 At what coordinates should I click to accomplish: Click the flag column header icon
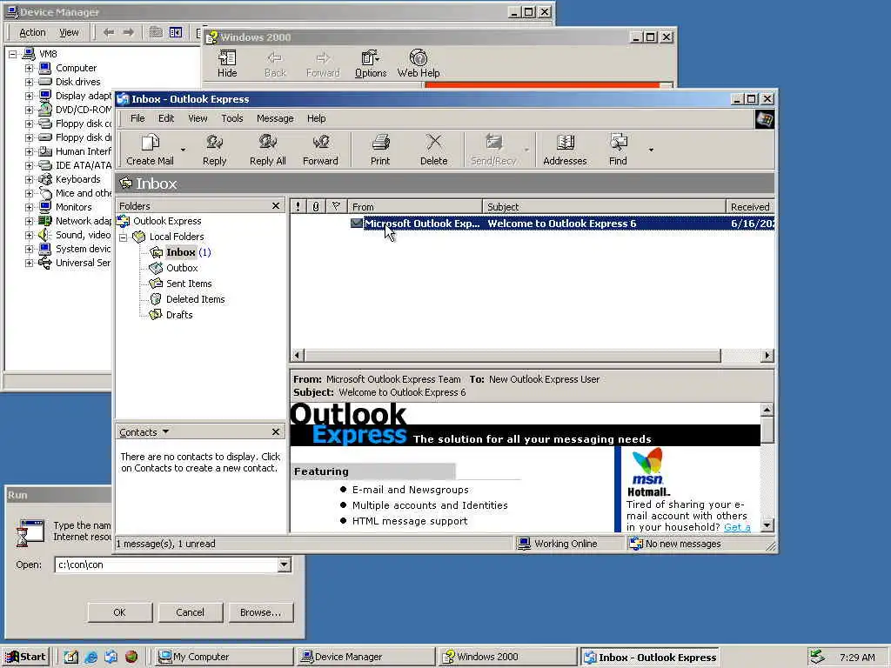point(336,207)
